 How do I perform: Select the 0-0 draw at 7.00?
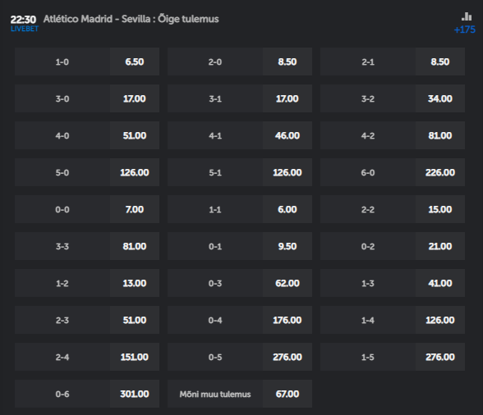(87, 209)
